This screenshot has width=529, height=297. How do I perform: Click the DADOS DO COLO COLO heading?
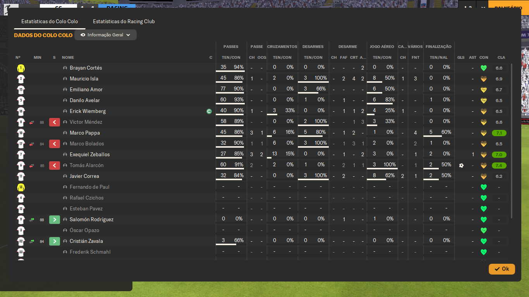(x=43, y=35)
